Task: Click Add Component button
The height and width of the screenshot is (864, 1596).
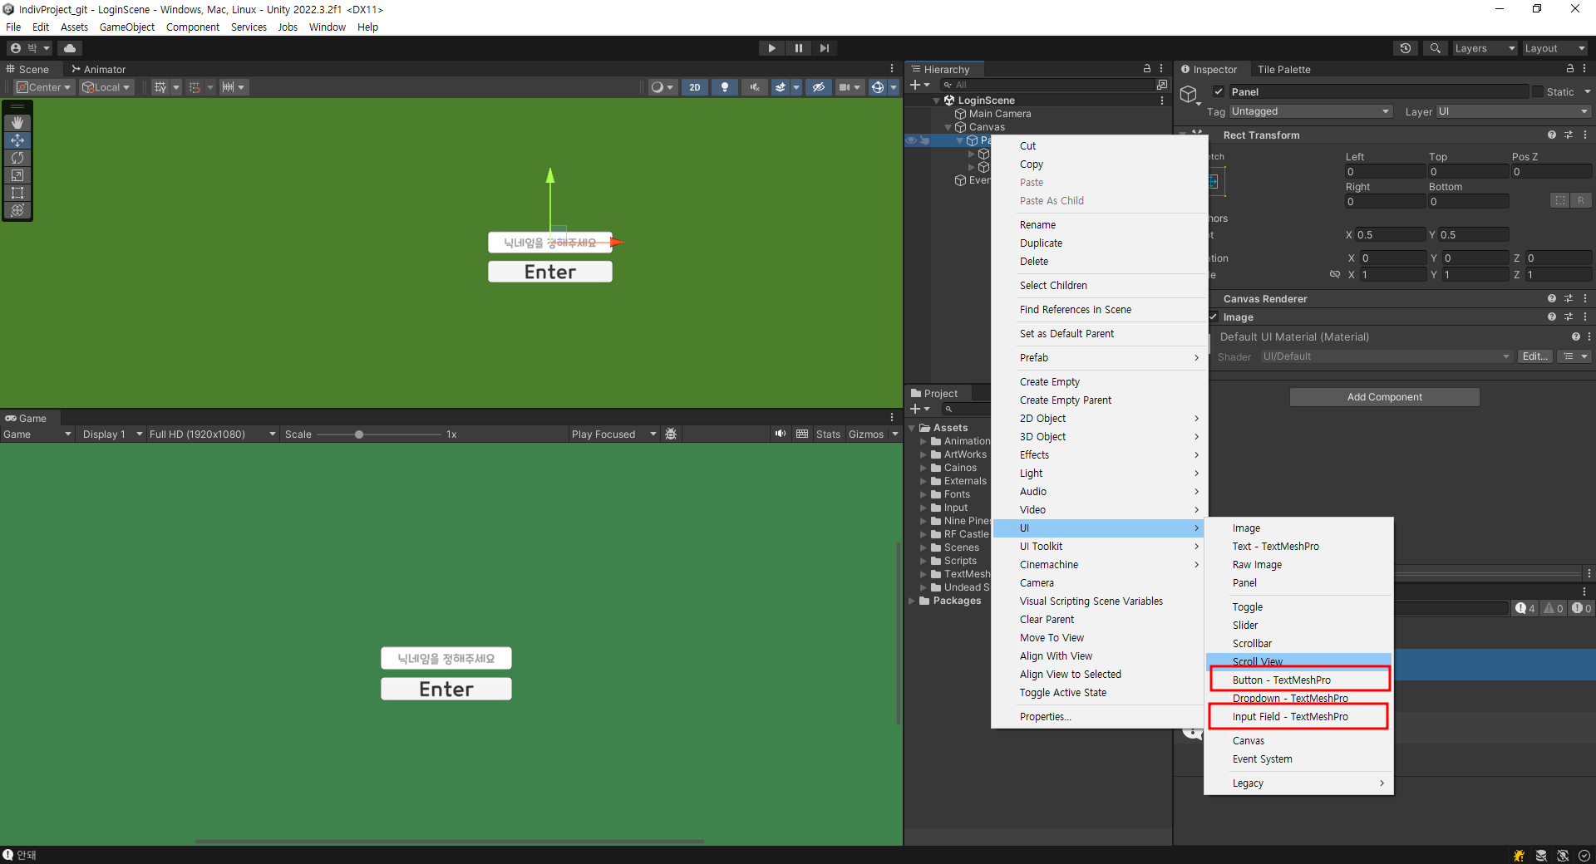Action: tap(1384, 397)
